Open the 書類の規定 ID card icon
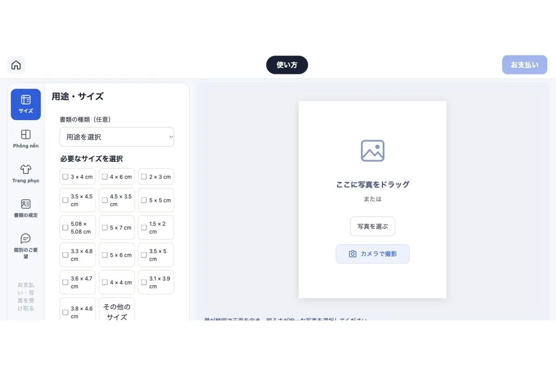The height and width of the screenshot is (371, 556). click(x=26, y=204)
